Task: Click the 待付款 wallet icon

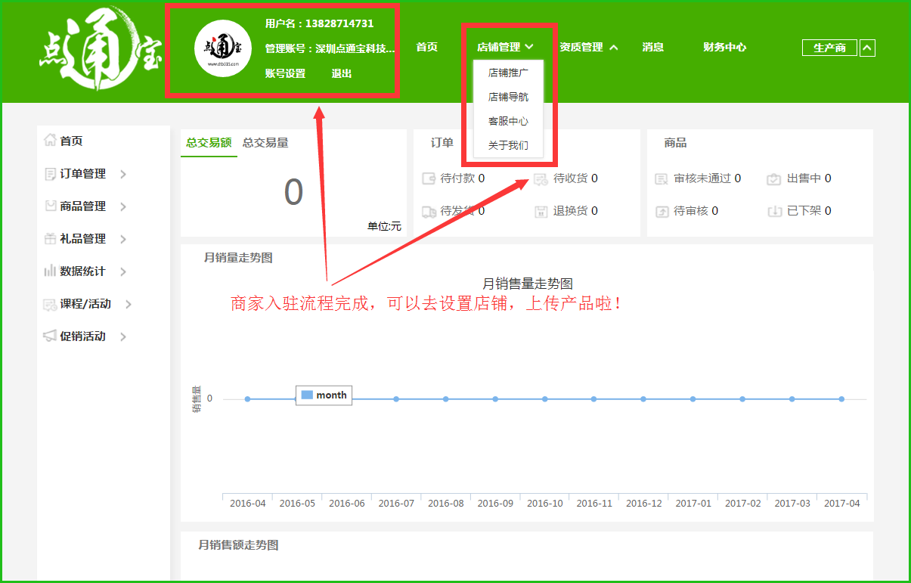Action: [429, 179]
